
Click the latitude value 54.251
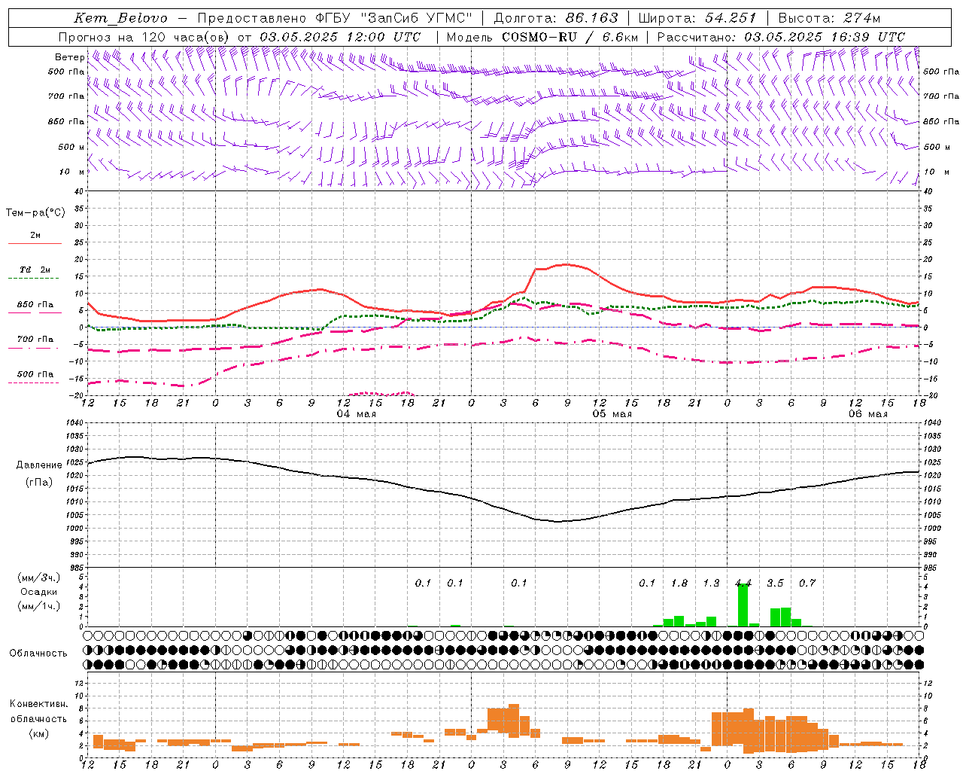(731, 18)
